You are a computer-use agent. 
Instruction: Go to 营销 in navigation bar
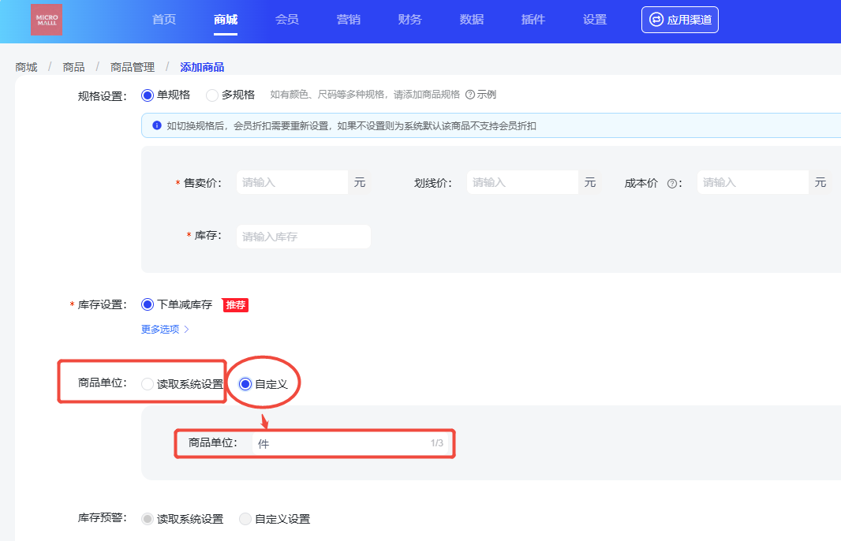click(x=349, y=20)
